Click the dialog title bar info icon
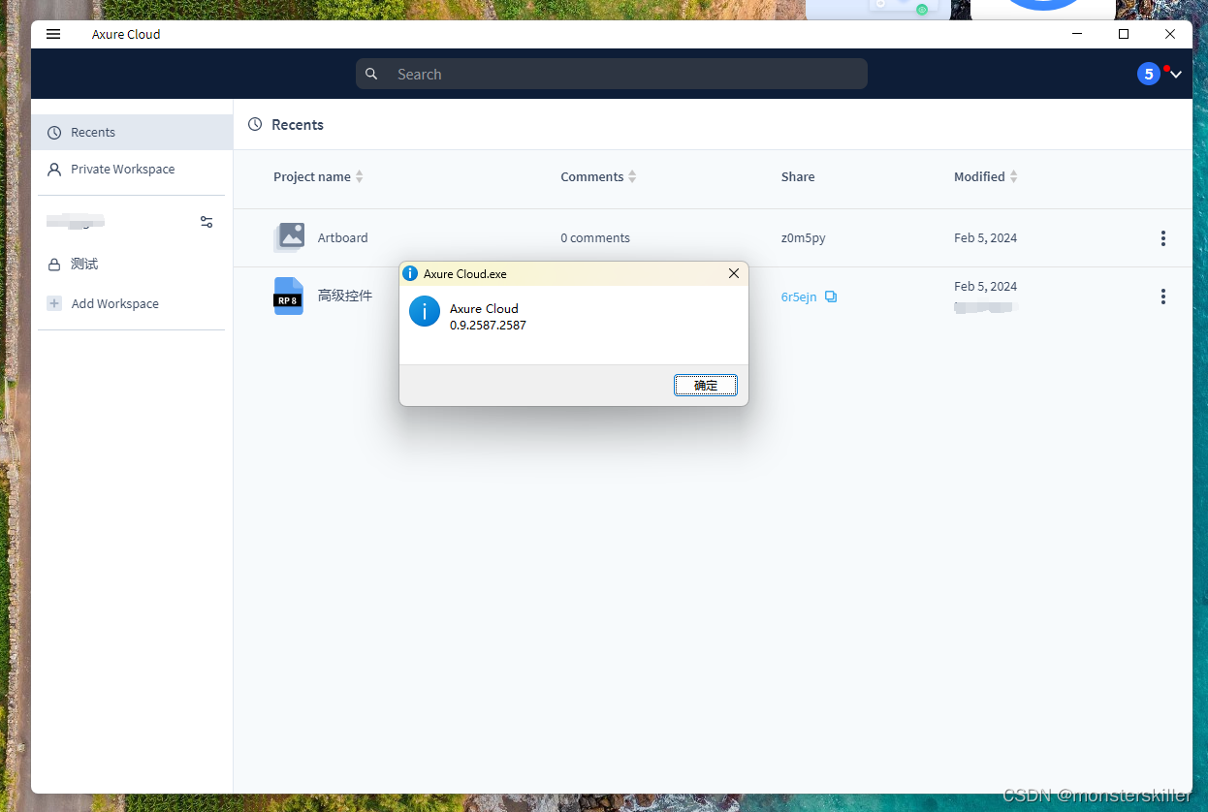The image size is (1208, 812). pos(410,273)
